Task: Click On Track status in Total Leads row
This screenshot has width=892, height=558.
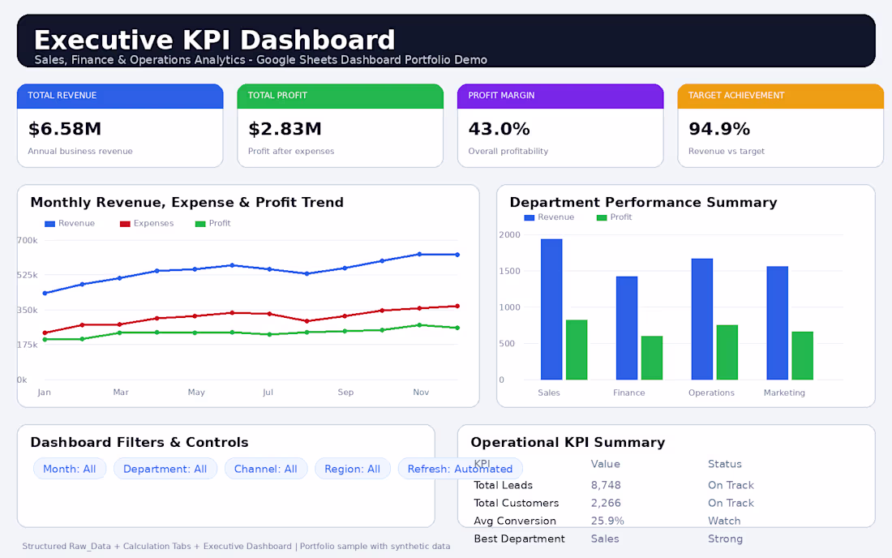Action: click(731, 485)
